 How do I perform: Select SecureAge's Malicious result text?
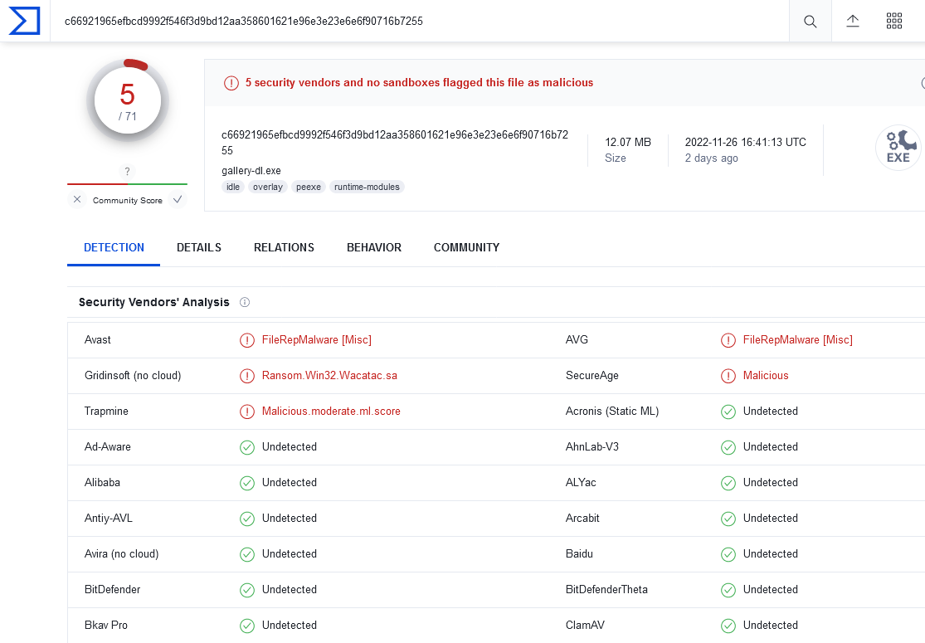[766, 376]
